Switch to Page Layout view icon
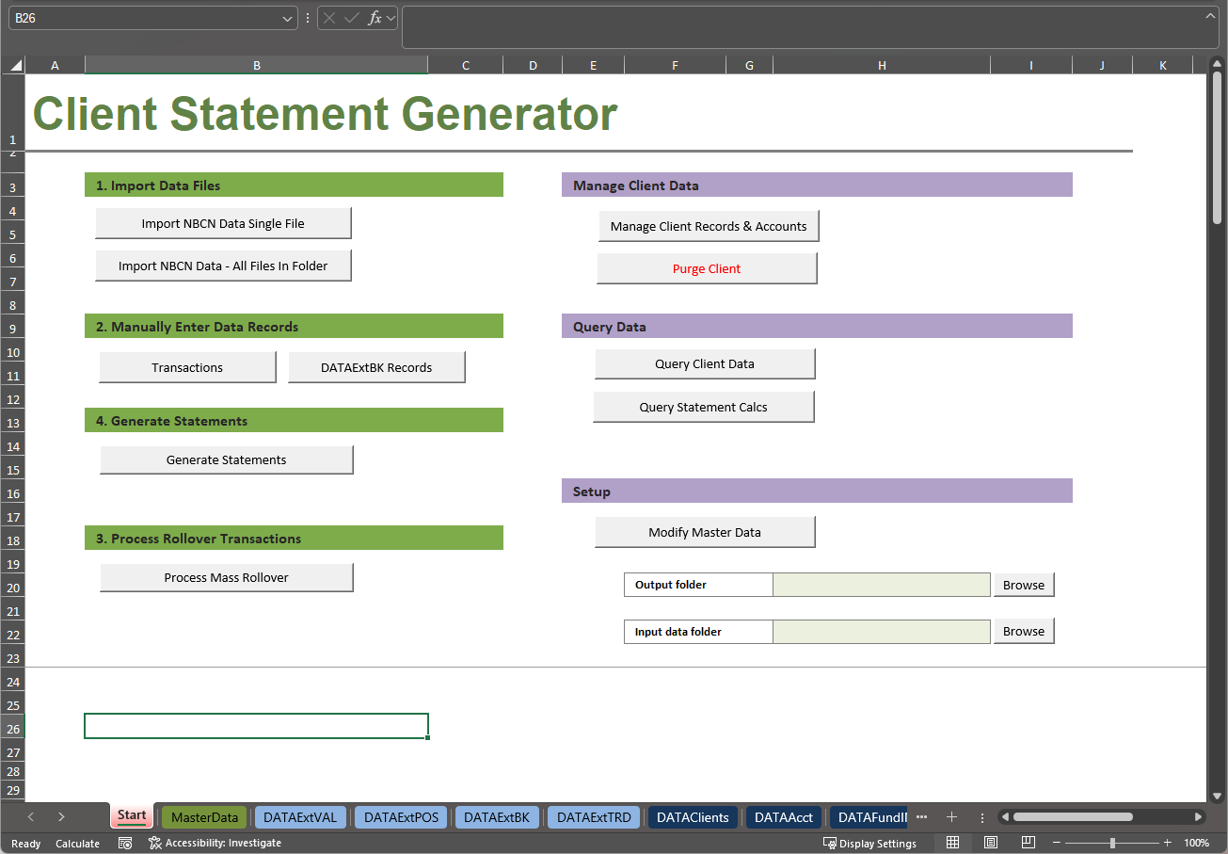Screen dimensions: 1228x854 tap(990, 842)
